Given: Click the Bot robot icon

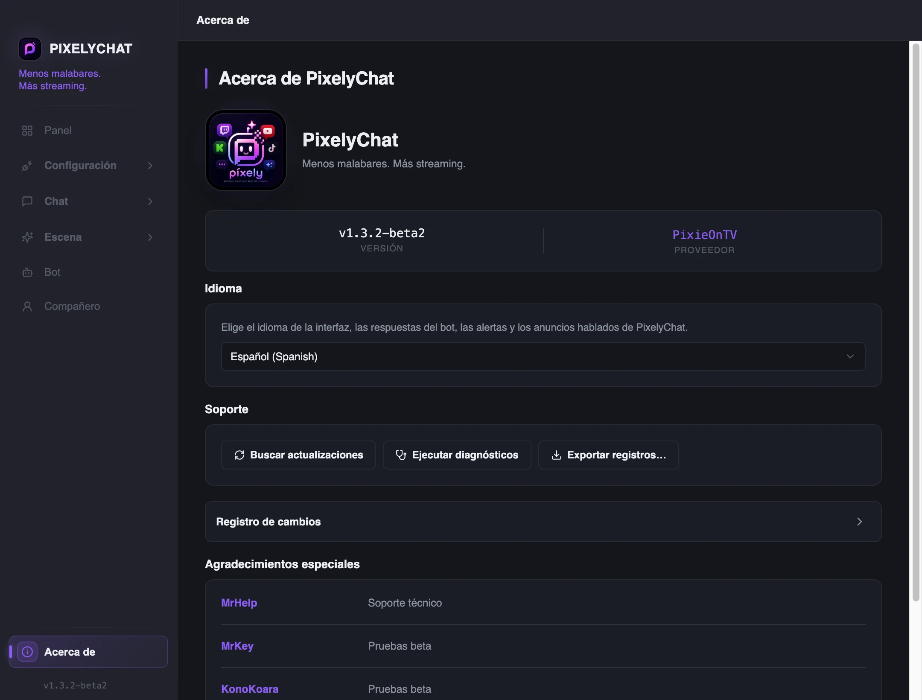Looking at the screenshot, I should pyautogui.click(x=27, y=272).
